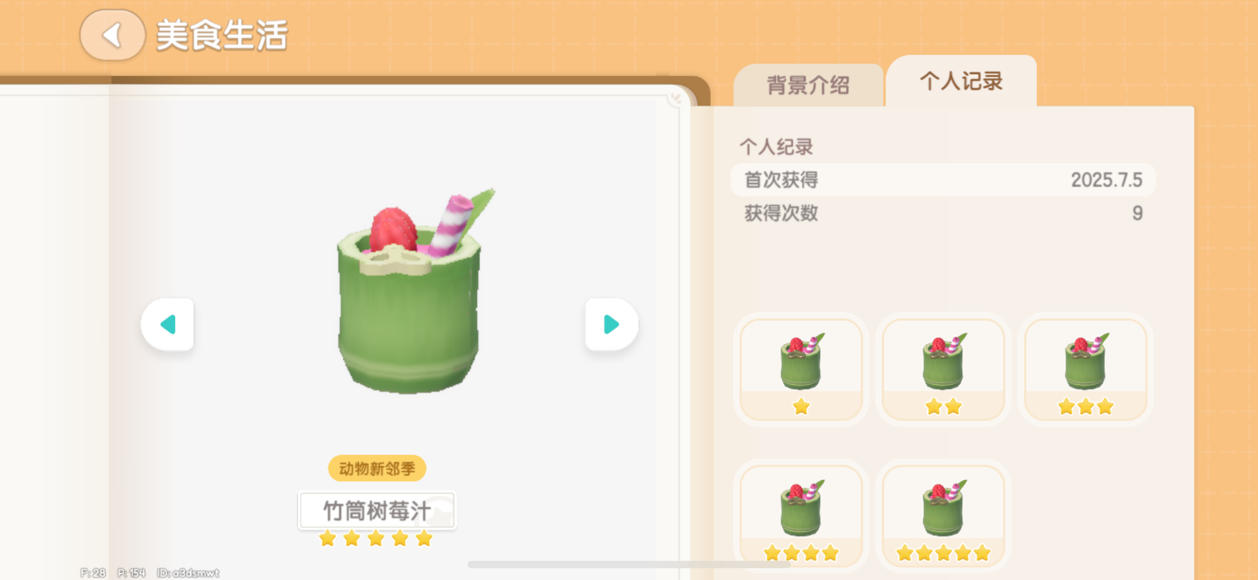Click the 竹筒树莓汁 name label
This screenshot has height=580, width=1258.
tap(377, 511)
